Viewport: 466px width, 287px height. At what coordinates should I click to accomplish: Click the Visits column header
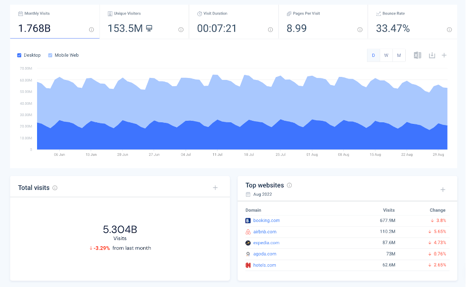(x=389, y=210)
